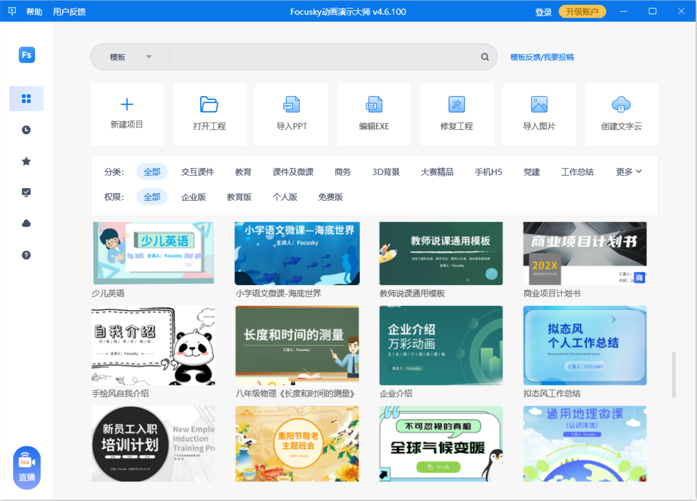Image resolution: width=697 pixels, height=501 pixels.
Task: Select 教育版 permission filter
Action: [x=239, y=197]
